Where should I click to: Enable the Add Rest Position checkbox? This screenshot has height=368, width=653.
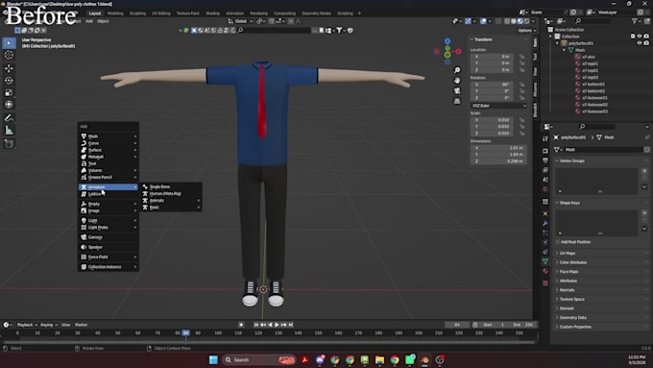pos(557,242)
